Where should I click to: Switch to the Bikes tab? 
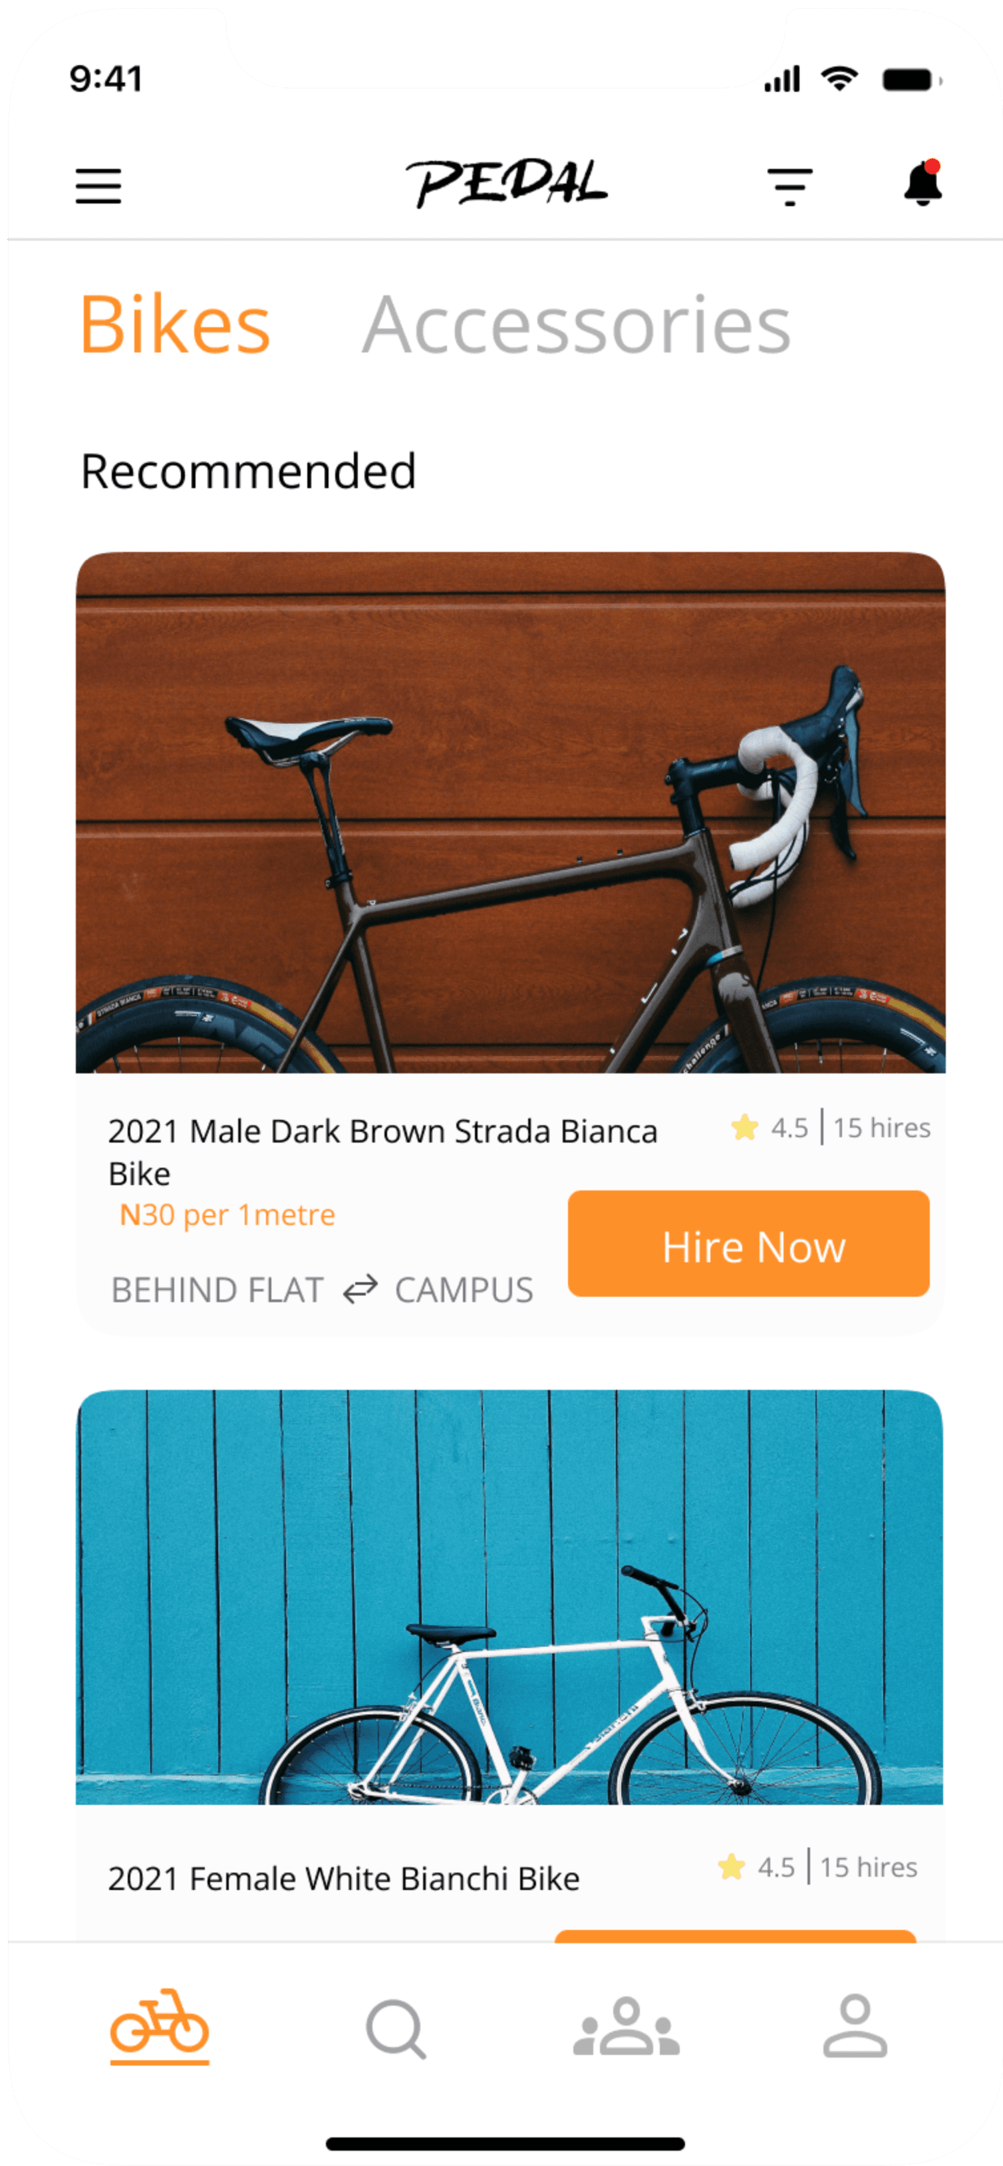(x=175, y=325)
